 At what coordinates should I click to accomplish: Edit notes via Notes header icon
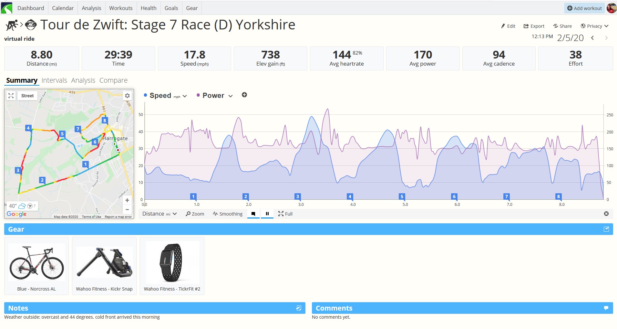click(299, 308)
